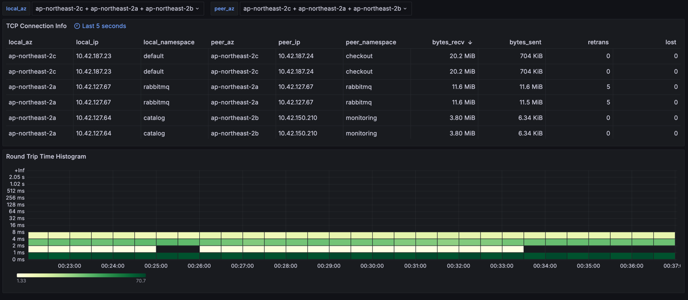688x300 pixels.
Task: Click the 00:23:00 time axis label
Action: (x=69, y=266)
